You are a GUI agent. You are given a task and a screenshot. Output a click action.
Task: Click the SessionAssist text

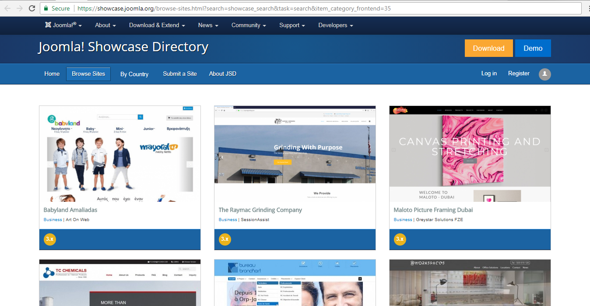255,220
